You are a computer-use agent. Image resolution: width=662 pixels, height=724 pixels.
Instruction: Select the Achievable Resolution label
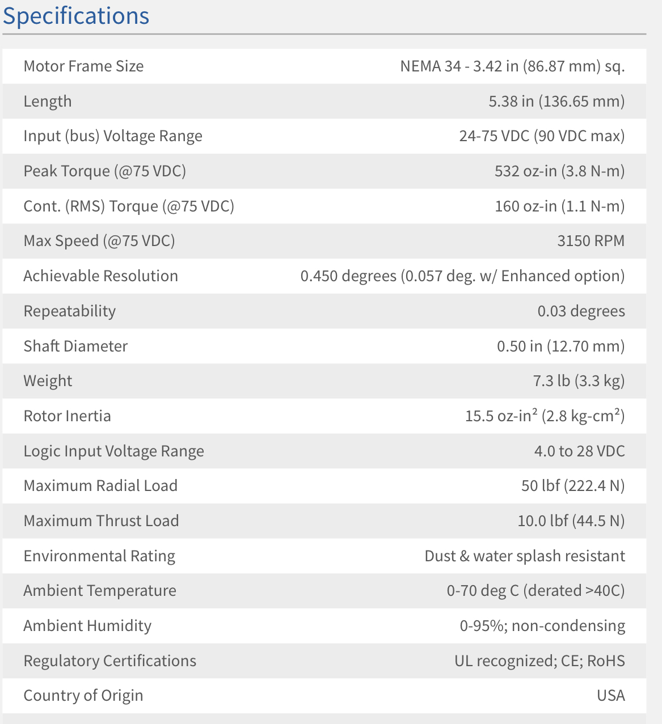point(100,276)
